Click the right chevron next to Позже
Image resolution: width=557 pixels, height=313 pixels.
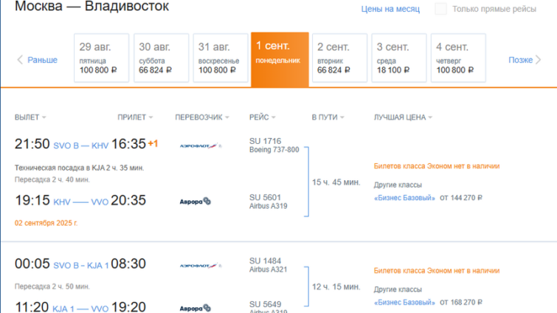(538, 60)
